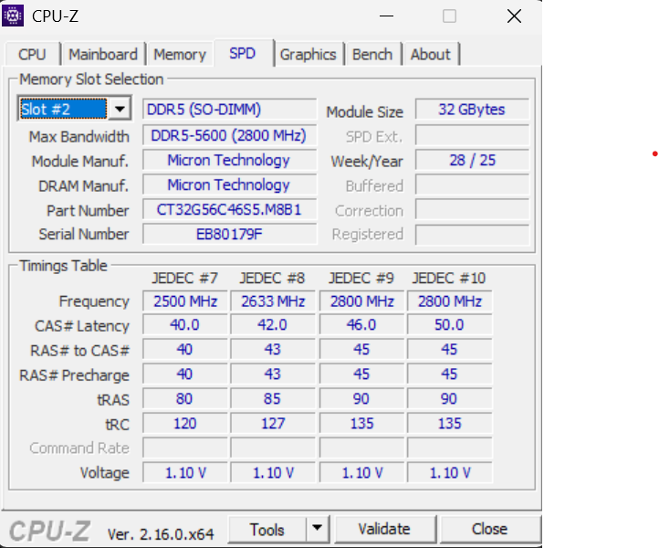Click the Tools button
This screenshot has width=659, height=548.
(267, 529)
